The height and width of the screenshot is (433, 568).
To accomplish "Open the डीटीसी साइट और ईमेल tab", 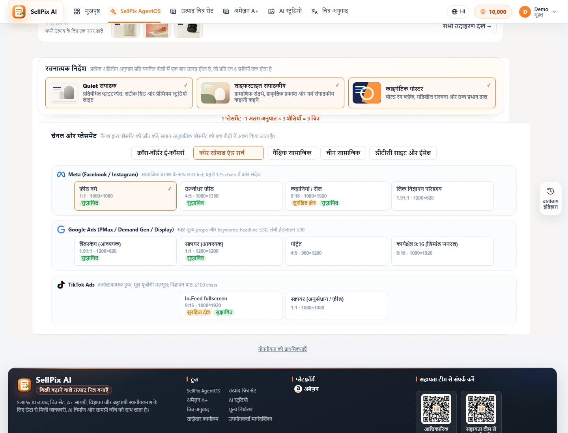I will (403, 153).
